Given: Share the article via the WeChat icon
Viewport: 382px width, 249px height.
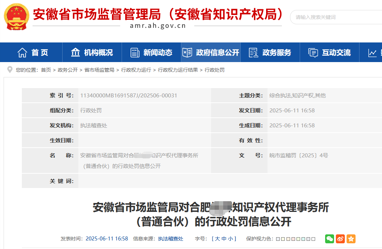Looking at the screenshot, I should [x=329, y=239].
